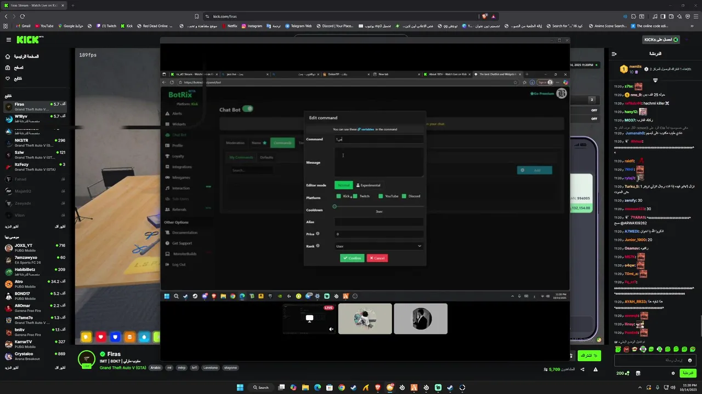702x394 pixels.
Task: Unmute the stream thumbnail speaker icon
Action: 331,329
